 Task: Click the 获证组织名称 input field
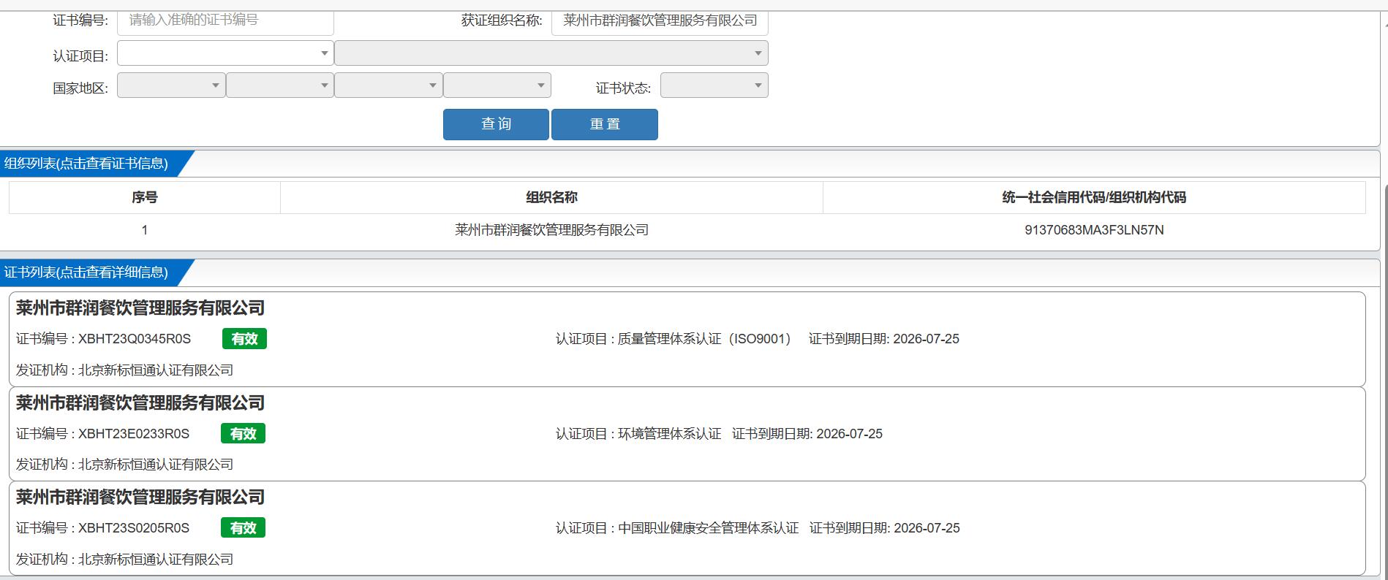coord(660,21)
